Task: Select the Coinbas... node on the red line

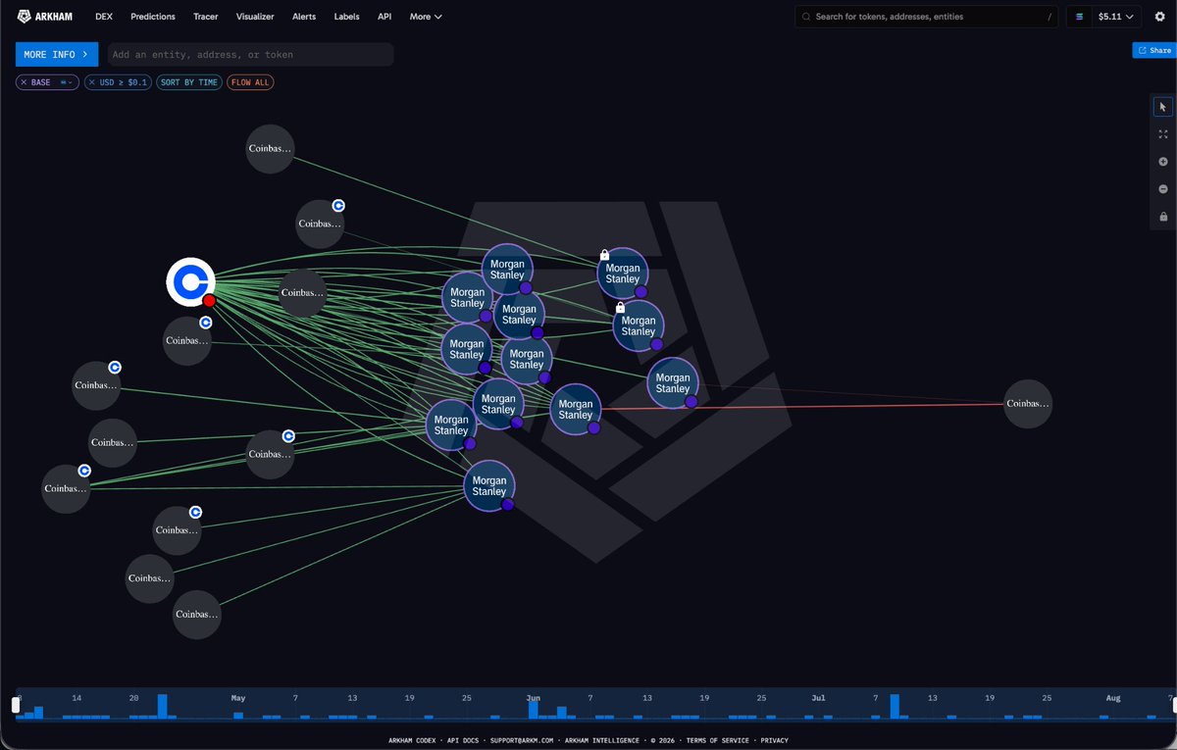Action: (x=1028, y=404)
